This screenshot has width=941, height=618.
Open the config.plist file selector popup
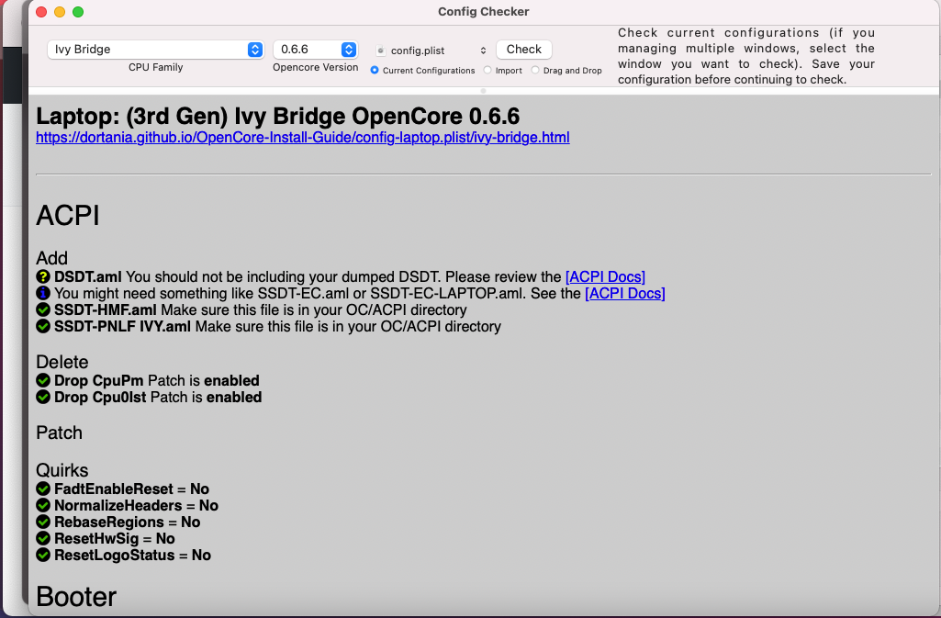(431, 51)
